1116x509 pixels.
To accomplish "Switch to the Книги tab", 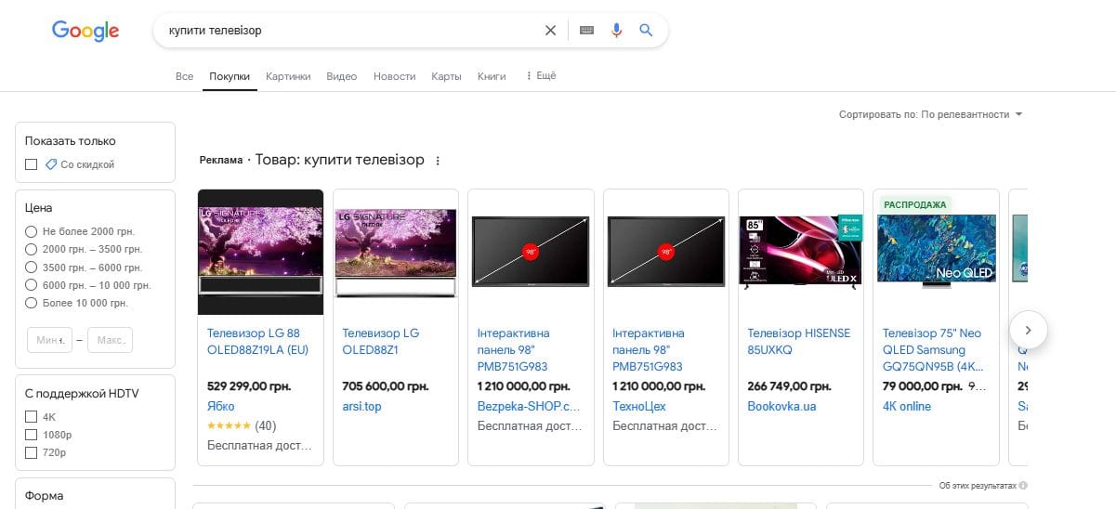I will pyautogui.click(x=492, y=76).
